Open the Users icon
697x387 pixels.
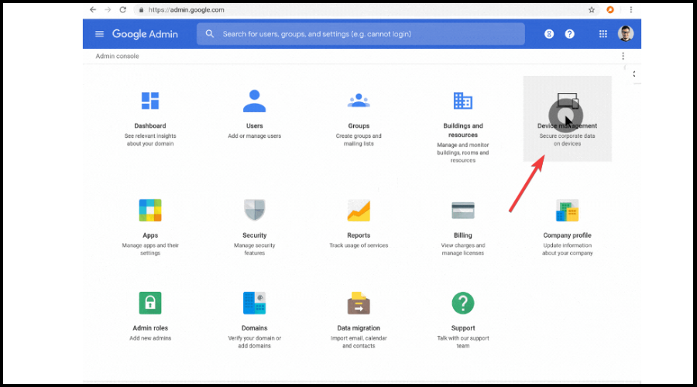pyautogui.click(x=254, y=101)
